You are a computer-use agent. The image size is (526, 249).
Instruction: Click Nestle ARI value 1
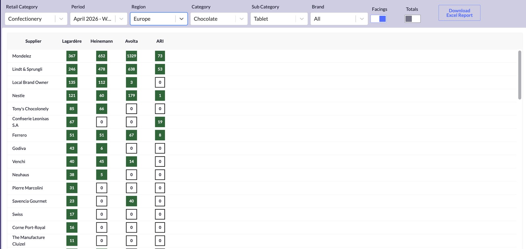point(160,96)
